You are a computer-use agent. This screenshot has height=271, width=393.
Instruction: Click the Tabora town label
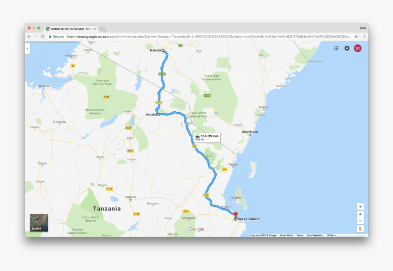pyautogui.click(x=42, y=163)
